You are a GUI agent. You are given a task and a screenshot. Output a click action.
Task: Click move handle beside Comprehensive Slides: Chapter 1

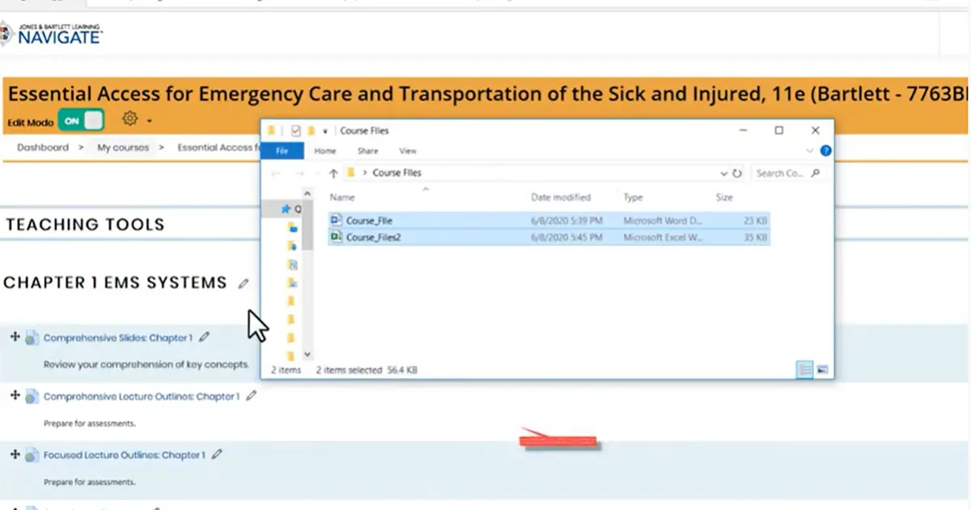(x=15, y=338)
